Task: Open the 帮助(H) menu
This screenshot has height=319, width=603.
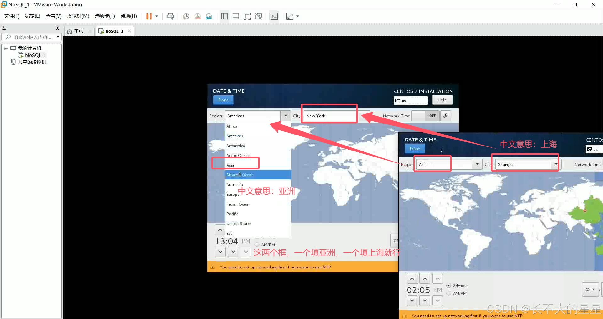Action: click(x=129, y=16)
